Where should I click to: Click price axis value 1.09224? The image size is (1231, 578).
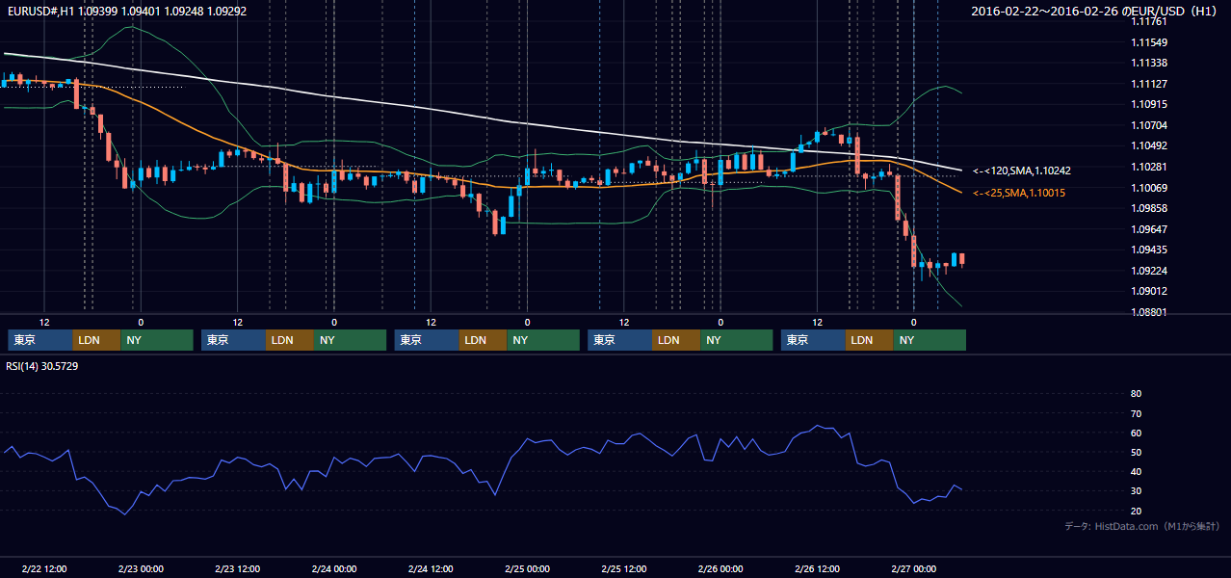tap(1148, 272)
